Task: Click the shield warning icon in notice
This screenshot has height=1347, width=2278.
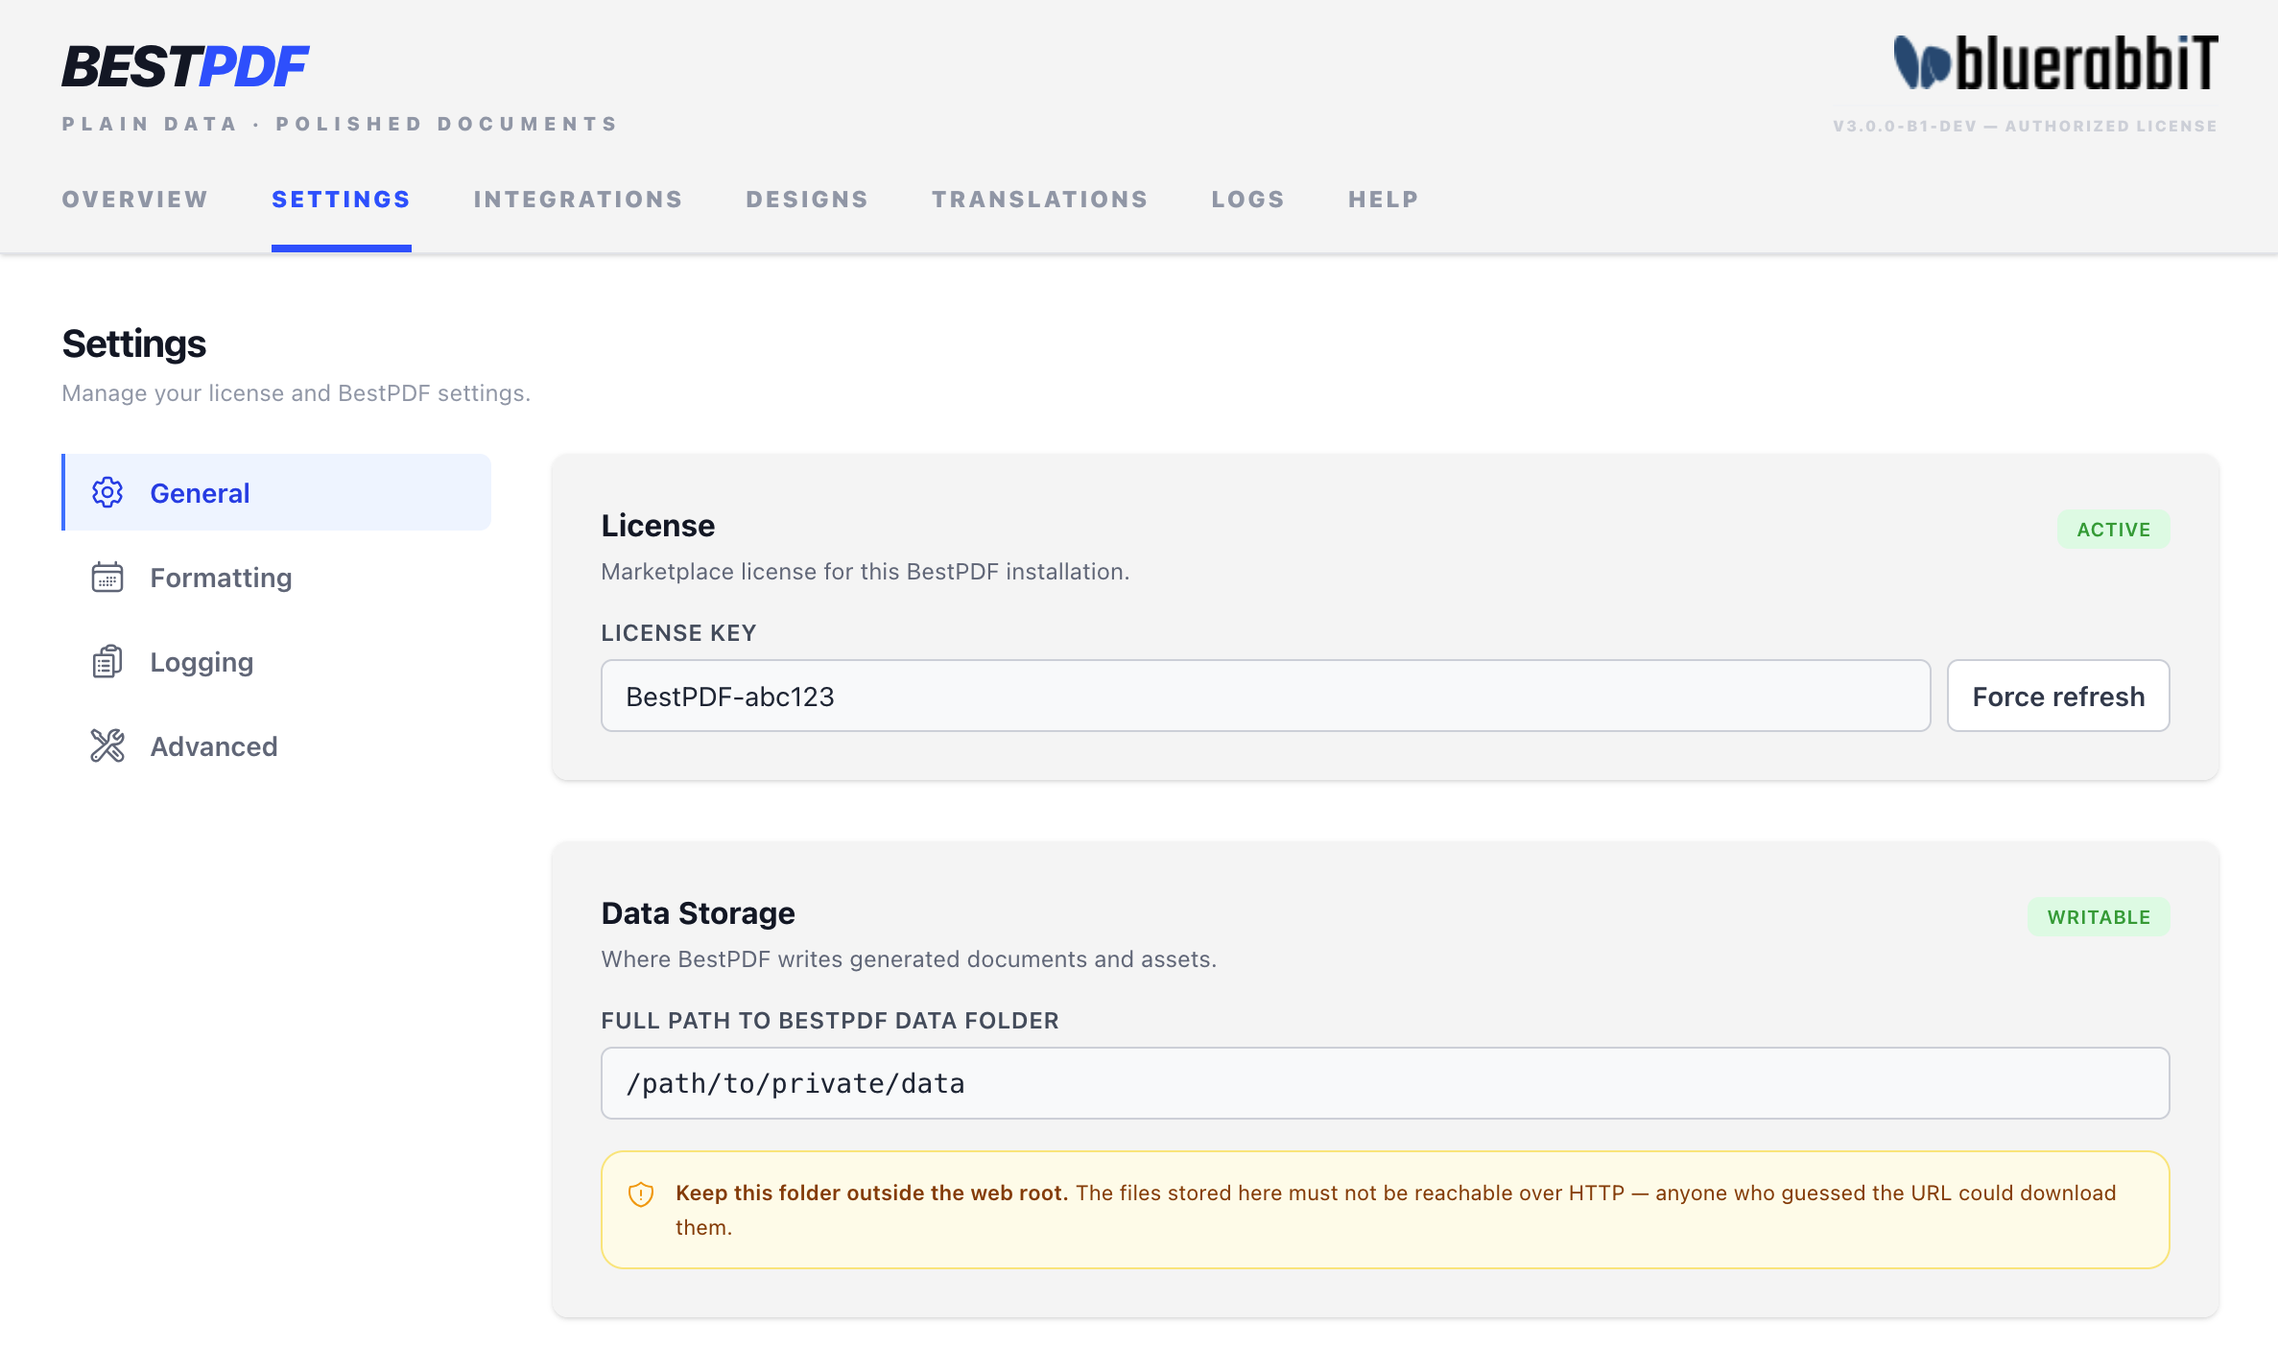Action: pyautogui.click(x=641, y=1193)
